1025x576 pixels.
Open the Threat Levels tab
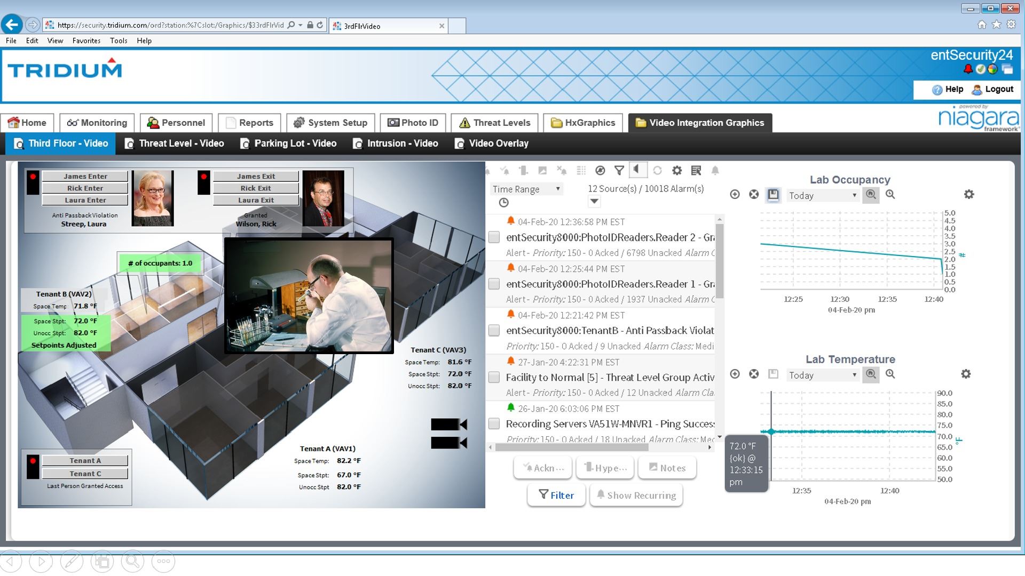(x=494, y=123)
